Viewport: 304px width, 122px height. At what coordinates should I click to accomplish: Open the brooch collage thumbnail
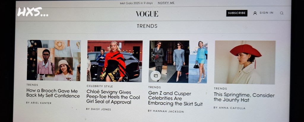click(54, 60)
